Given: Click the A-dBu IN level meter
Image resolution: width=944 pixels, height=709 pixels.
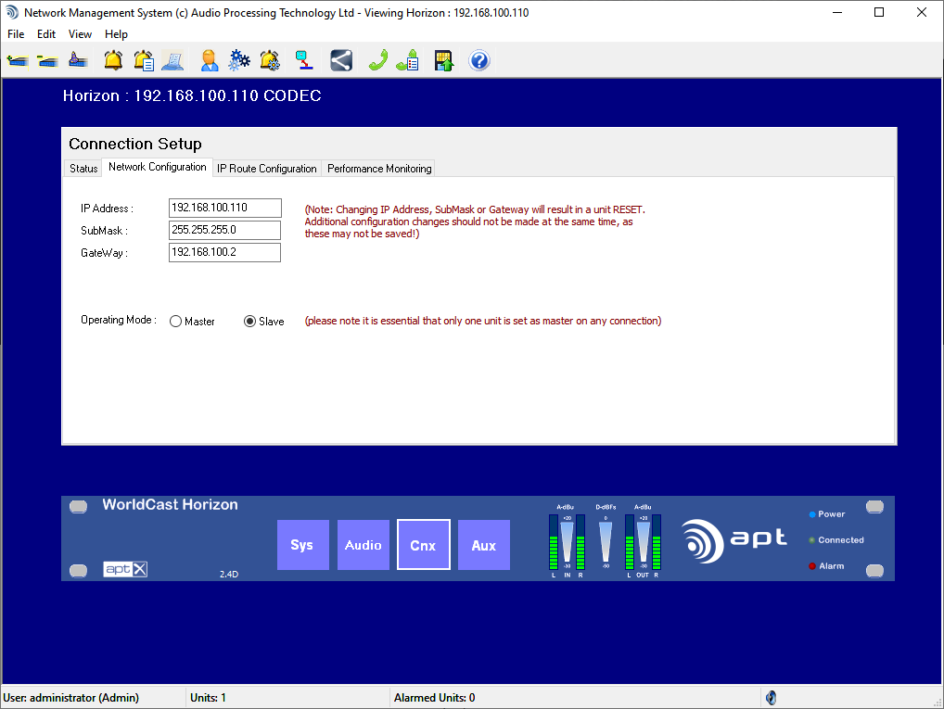Looking at the screenshot, I should (567, 541).
